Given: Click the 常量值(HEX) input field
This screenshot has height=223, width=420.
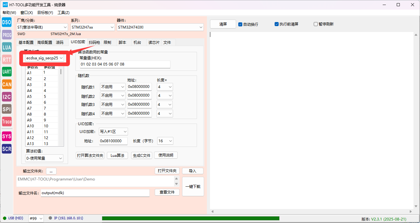Looking at the screenshot, I should (125, 64).
